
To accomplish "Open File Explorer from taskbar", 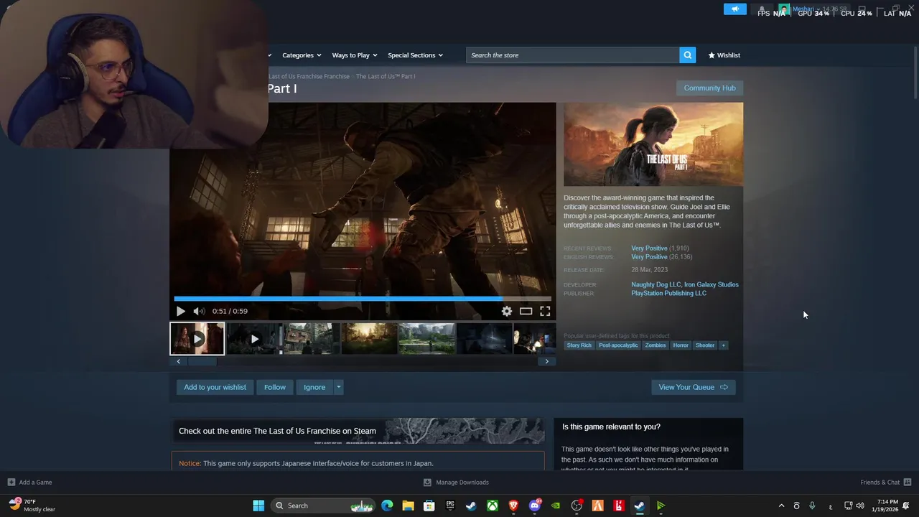I will tap(408, 506).
